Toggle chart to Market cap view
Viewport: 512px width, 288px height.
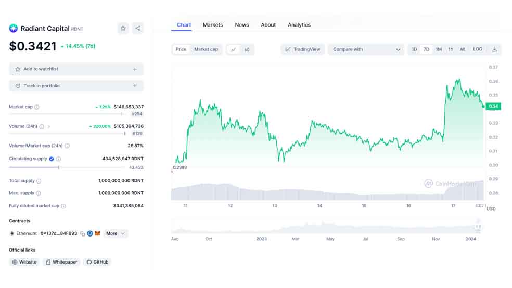[x=206, y=49]
